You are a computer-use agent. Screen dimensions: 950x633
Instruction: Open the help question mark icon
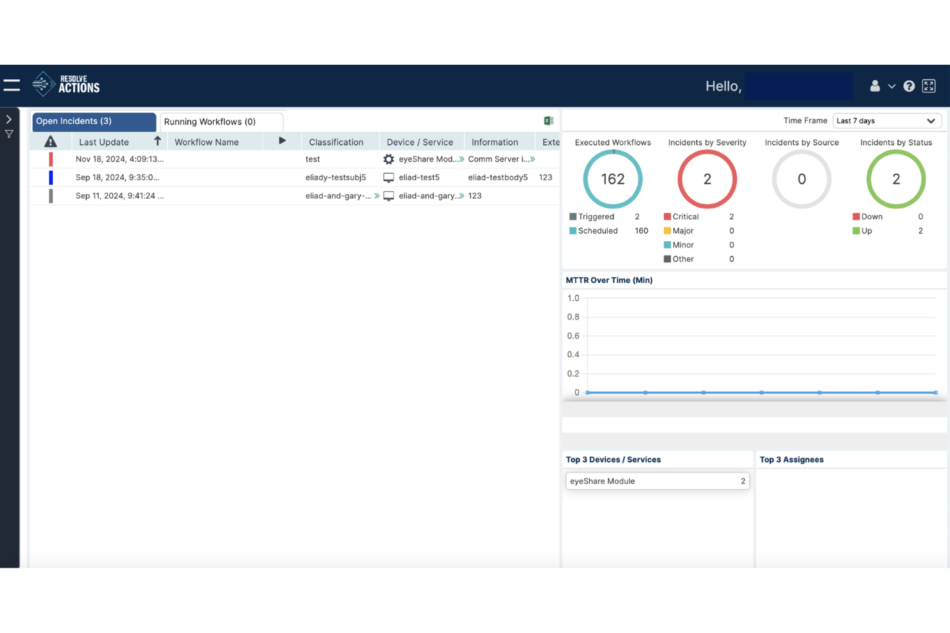(909, 86)
